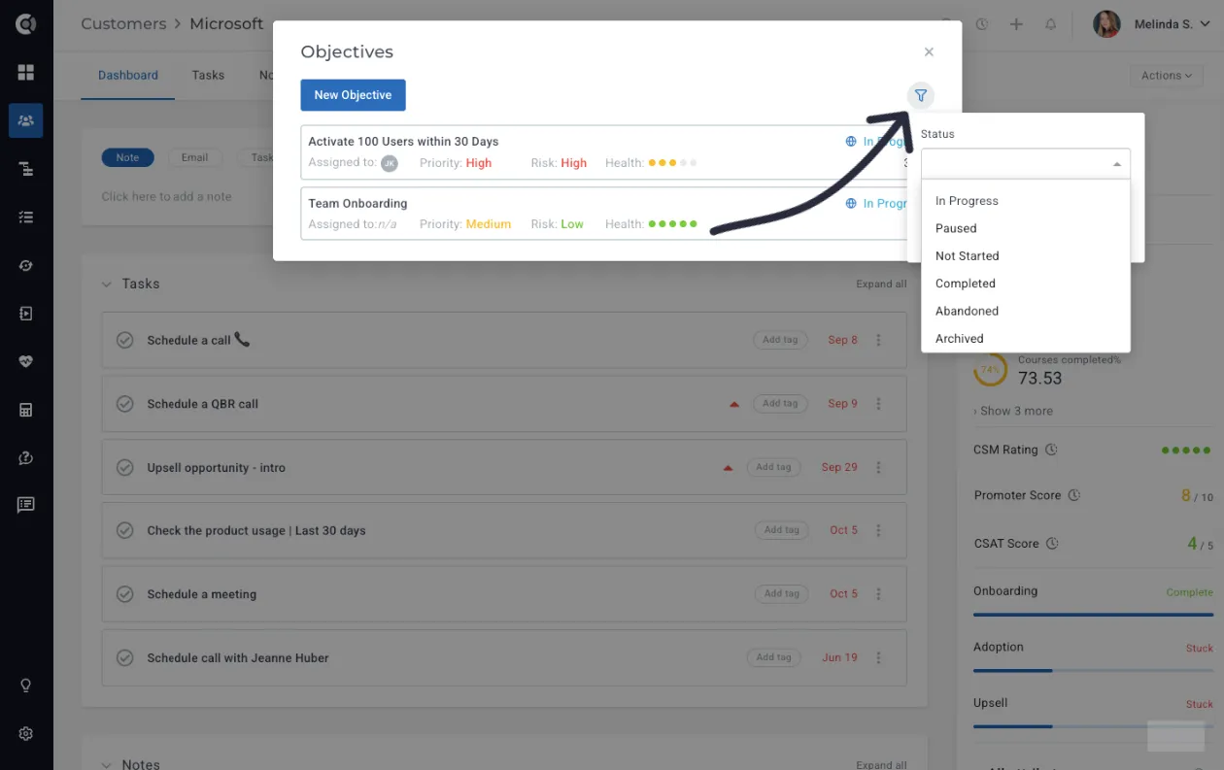Mark Schedule a call task complete
This screenshot has height=770, width=1224.
(x=124, y=340)
